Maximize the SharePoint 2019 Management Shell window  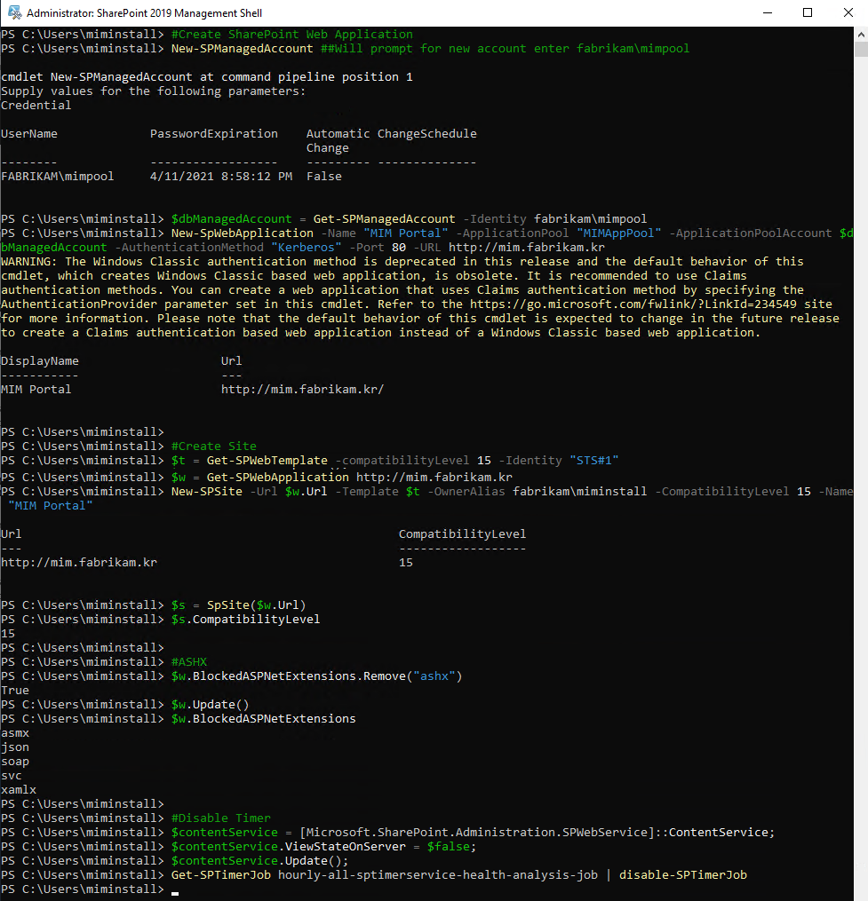(808, 12)
